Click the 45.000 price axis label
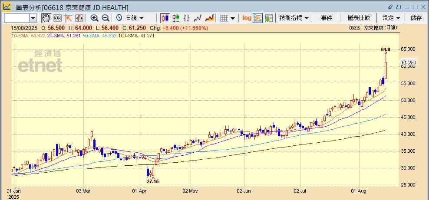This screenshot has width=429, height=200. pyautogui.click(x=409, y=117)
